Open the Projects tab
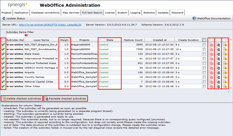This screenshot has width=233, height=136. pyautogui.click(x=6, y=13)
